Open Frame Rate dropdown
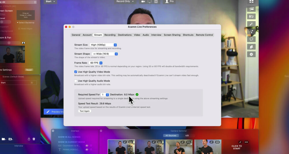The height and width of the screenshot is (154, 289). 96,63
